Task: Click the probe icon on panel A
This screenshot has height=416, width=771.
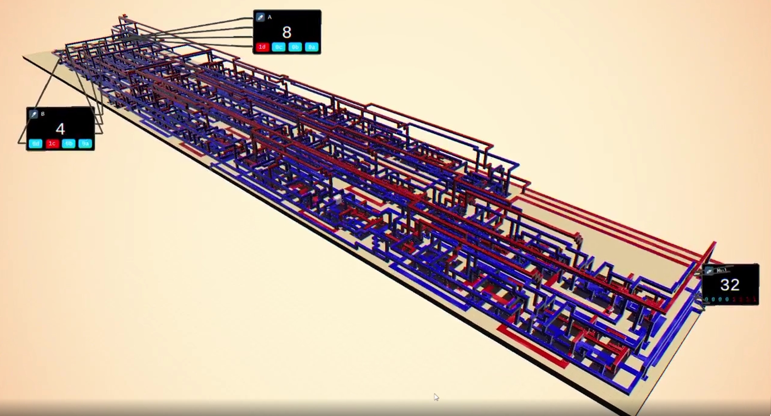Action: [260, 17]
